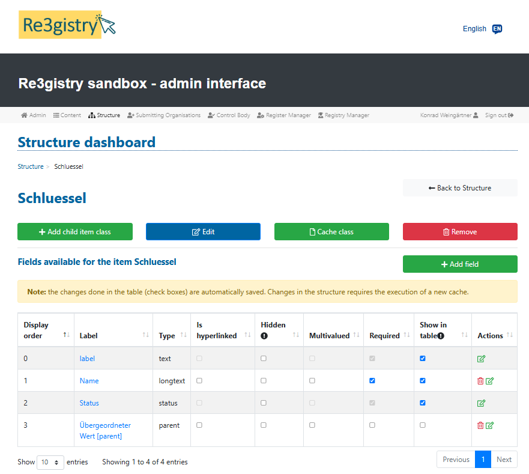Click the Re3gistry logo
This screenshot has height=474, width=529.
67,25
